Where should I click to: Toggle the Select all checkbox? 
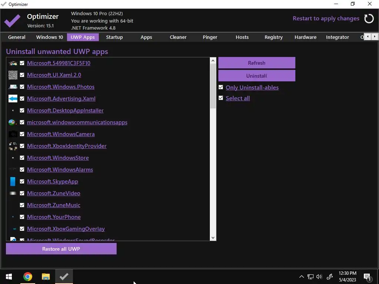(x=221, y=98)
